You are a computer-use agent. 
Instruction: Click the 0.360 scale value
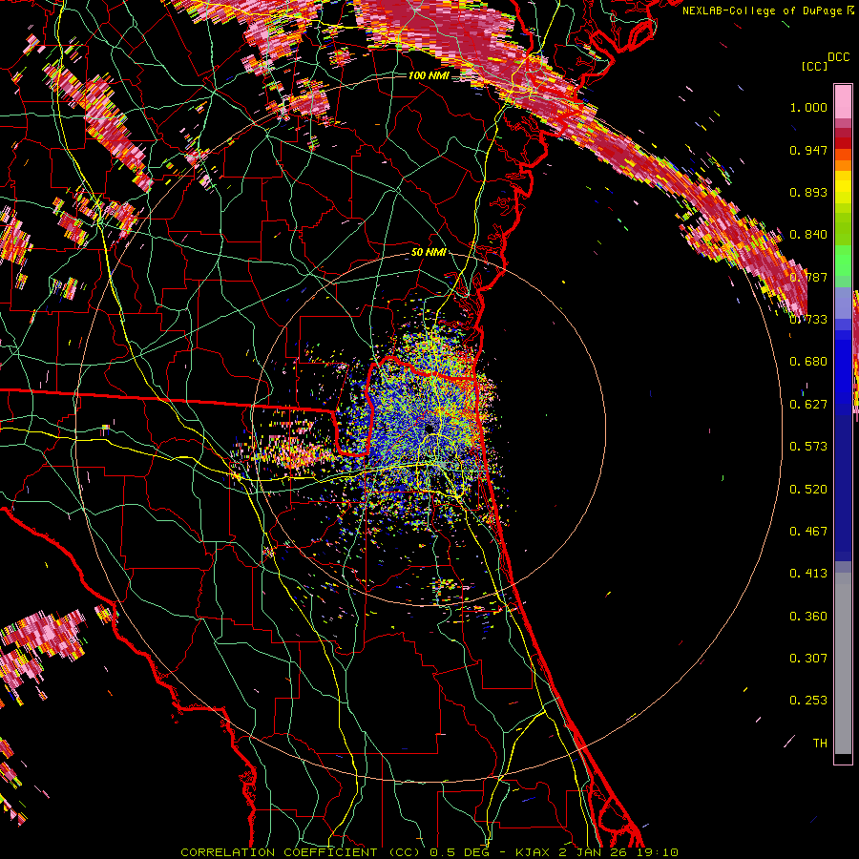808,617
